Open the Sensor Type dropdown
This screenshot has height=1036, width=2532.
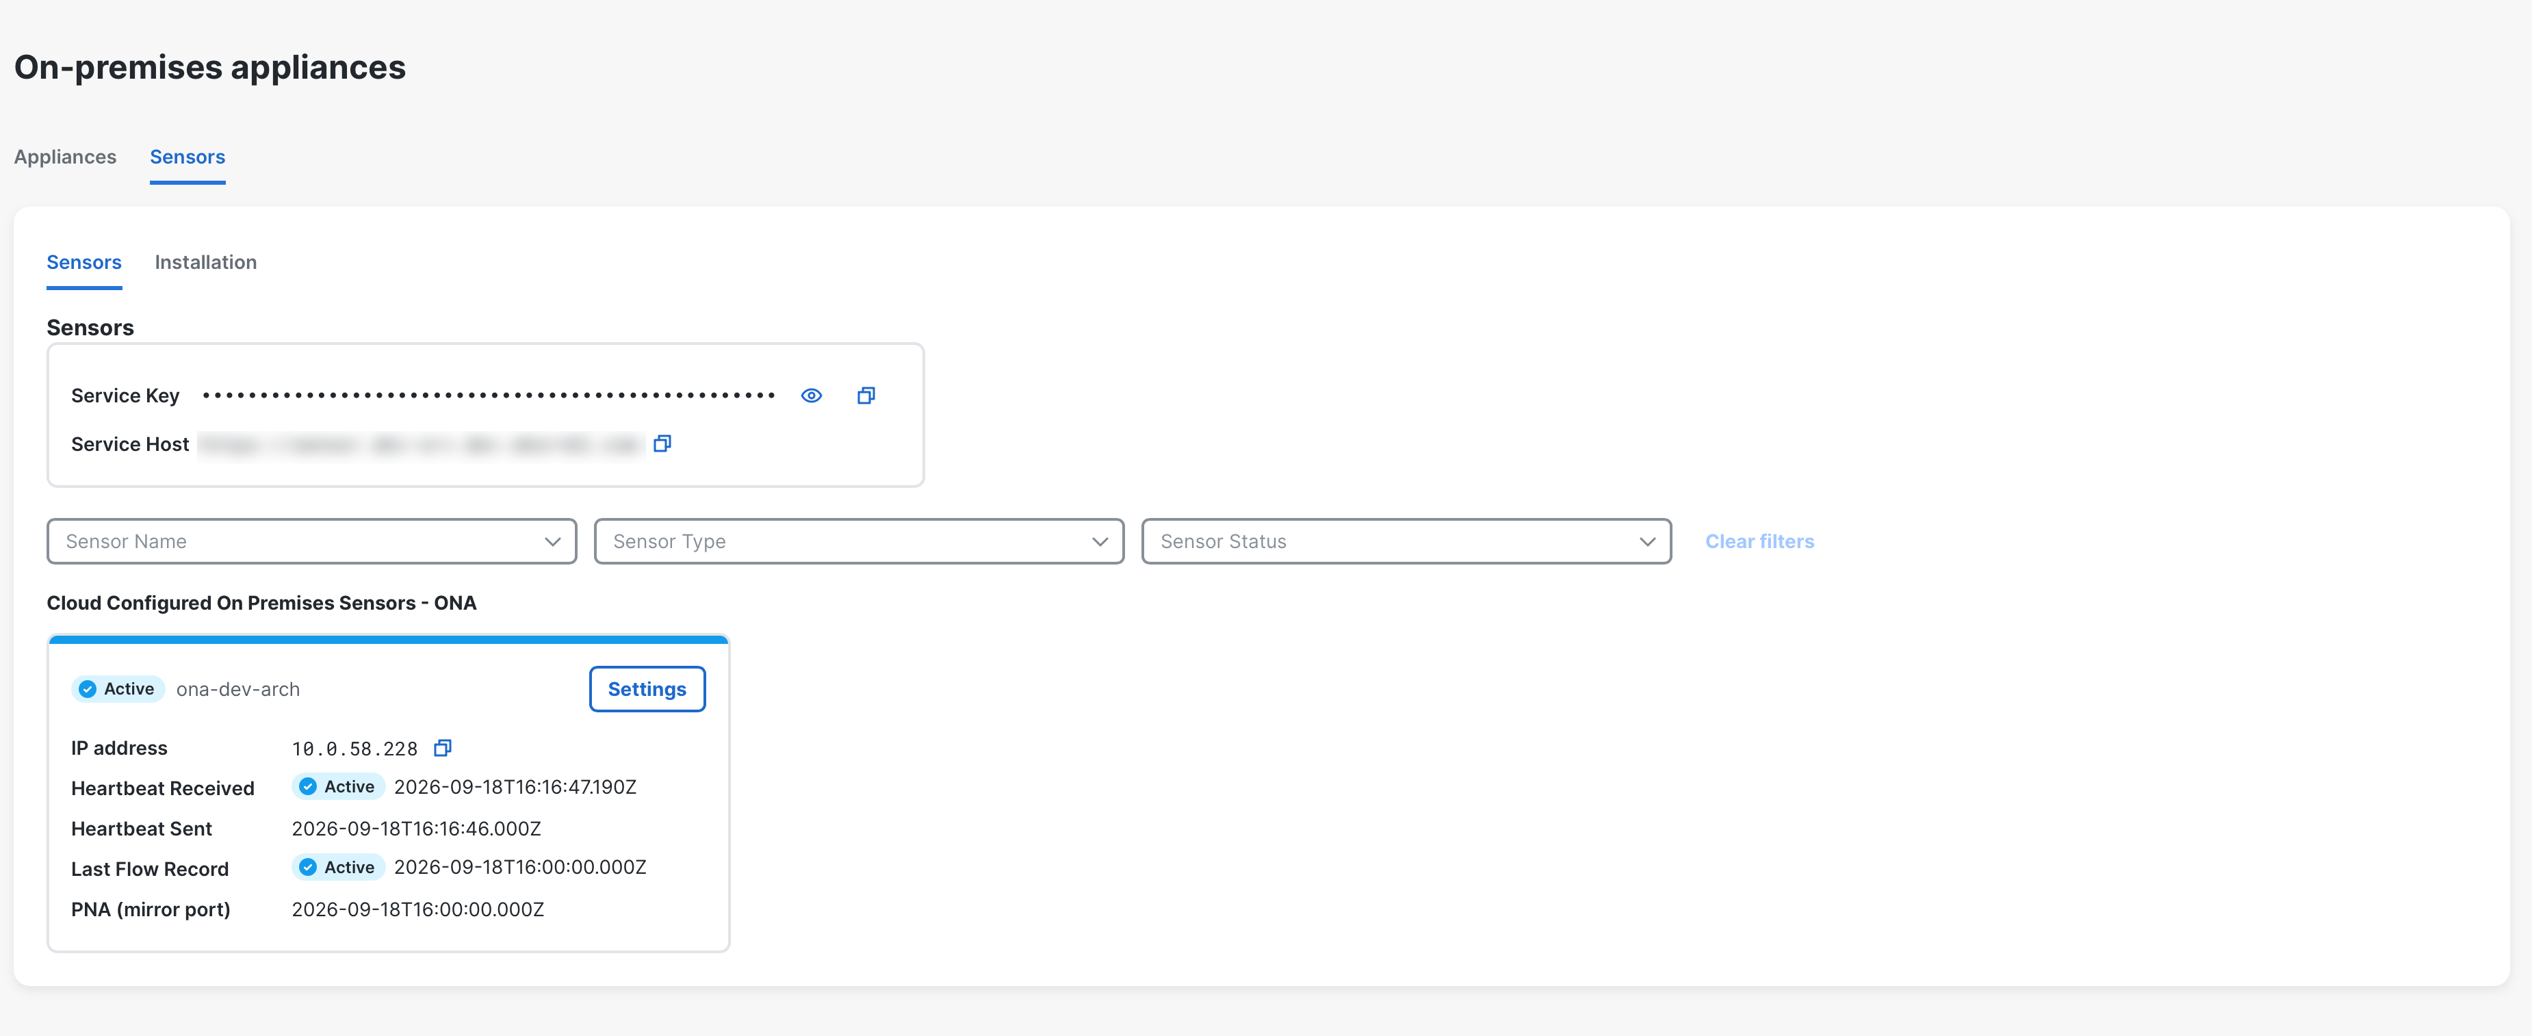tap(859, 541)
